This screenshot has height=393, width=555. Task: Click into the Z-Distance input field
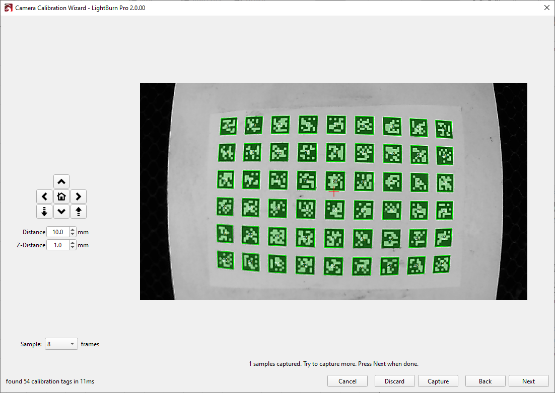tap(57, 245)
